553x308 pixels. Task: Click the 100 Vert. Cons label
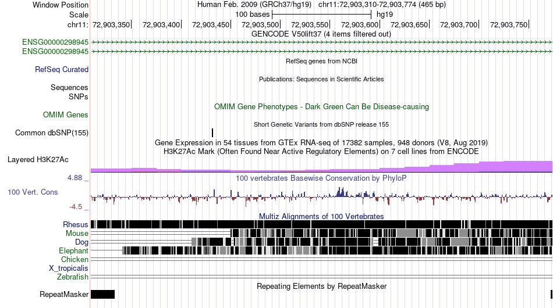click(x=33, y=192)
